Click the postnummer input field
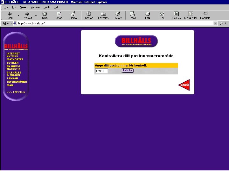This screenshot has height=171, width=229. (x=101, y=71)
